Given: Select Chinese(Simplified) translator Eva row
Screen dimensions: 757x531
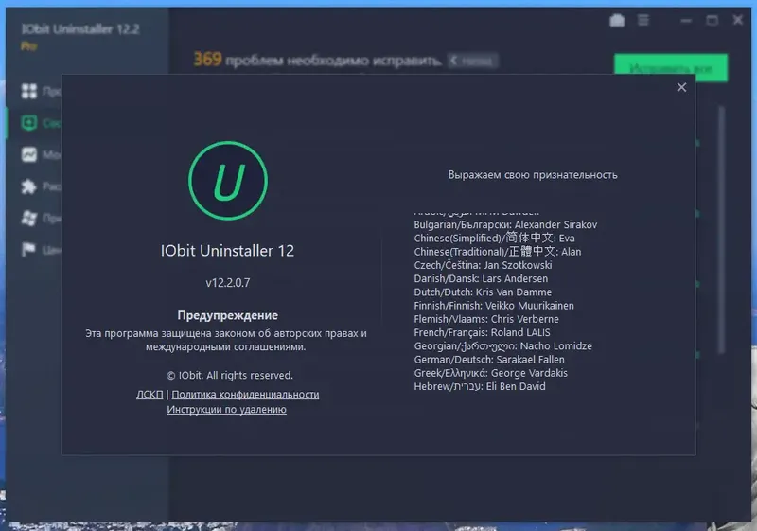Looking at the screenshot, I should click(494, 238).
